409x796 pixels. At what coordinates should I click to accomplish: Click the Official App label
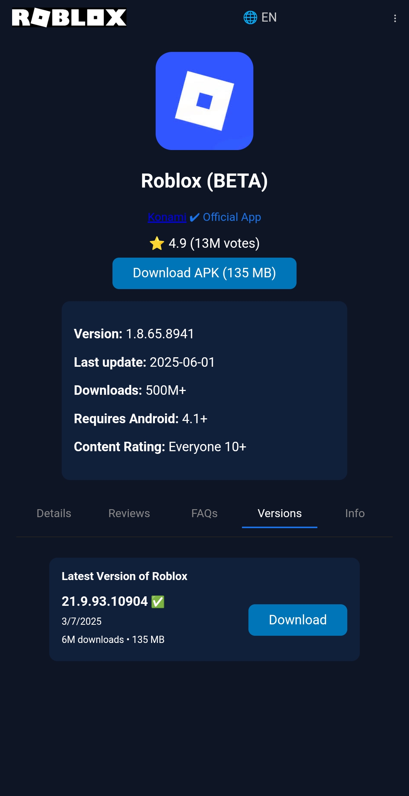click(x=232, y=217)
